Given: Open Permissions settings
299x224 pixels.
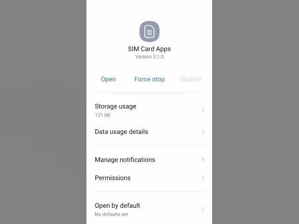Looking at the screenshot, I should 149,178.
